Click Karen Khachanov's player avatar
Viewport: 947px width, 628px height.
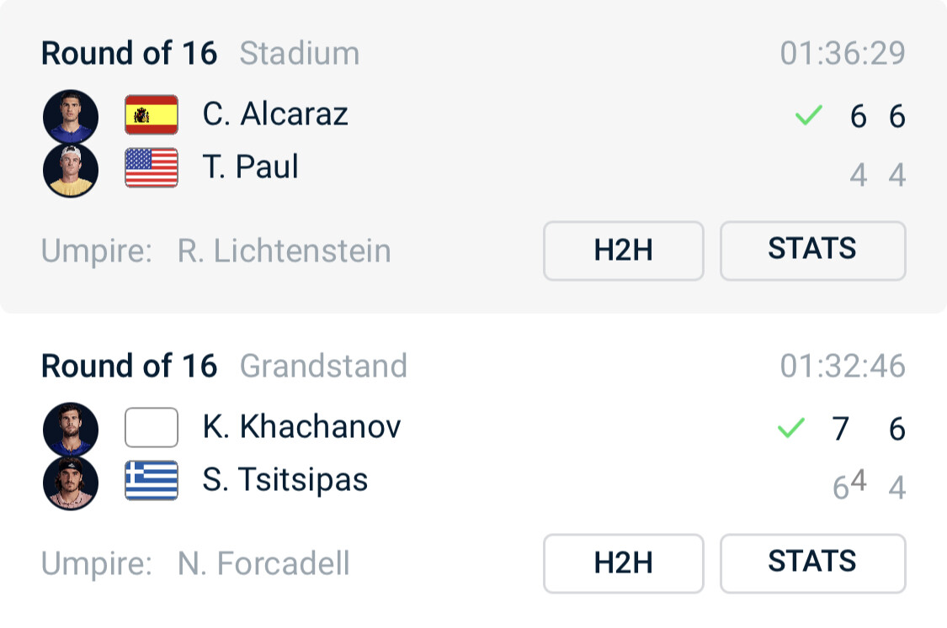coord(71,429)
